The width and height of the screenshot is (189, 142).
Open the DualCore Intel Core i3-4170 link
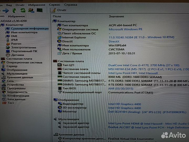144,65
